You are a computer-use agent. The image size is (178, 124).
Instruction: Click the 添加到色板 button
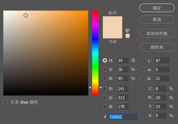coord(157,33)
